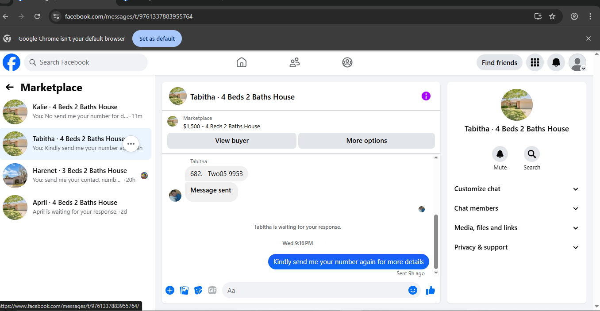Image resolution: width=600 pixels, height=311 pixels.
Task: Click the scroll up arrow of chat
Action: pos(436,157)
